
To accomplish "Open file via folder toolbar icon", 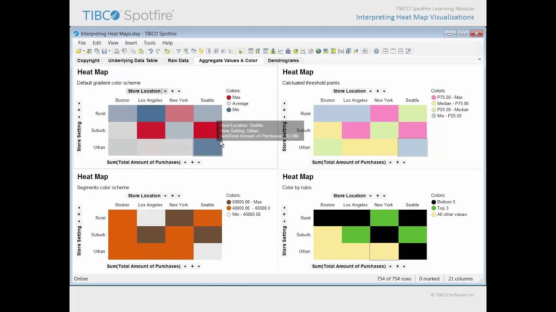I will pos(79,51).
